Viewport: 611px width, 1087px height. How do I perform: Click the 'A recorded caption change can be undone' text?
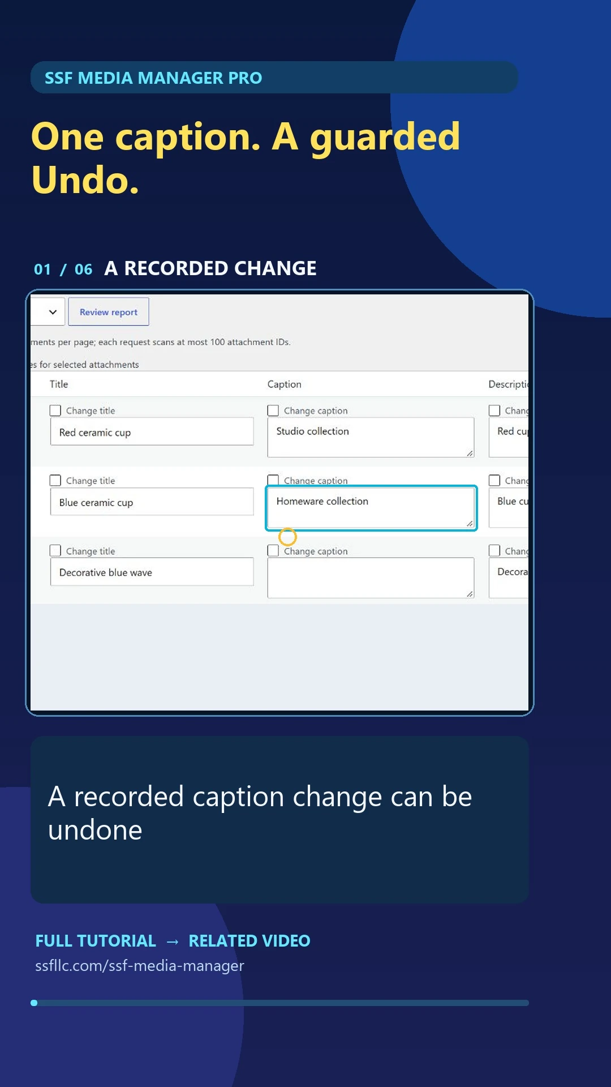(x=260, y=813)
